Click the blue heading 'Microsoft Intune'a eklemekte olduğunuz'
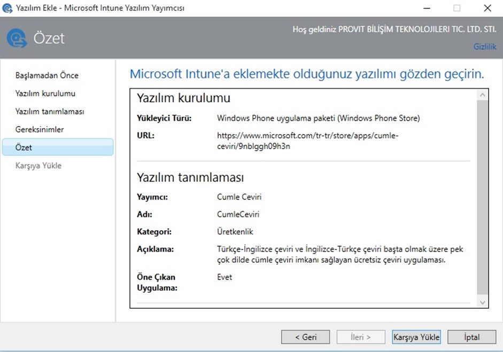This screenshot has height=352, width=503. [x=307, y=74]
